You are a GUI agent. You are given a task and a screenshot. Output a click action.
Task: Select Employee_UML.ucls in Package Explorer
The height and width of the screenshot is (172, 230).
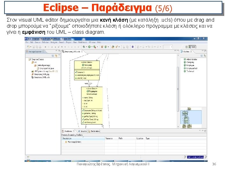pyautogui.click(x=41, y=77)
